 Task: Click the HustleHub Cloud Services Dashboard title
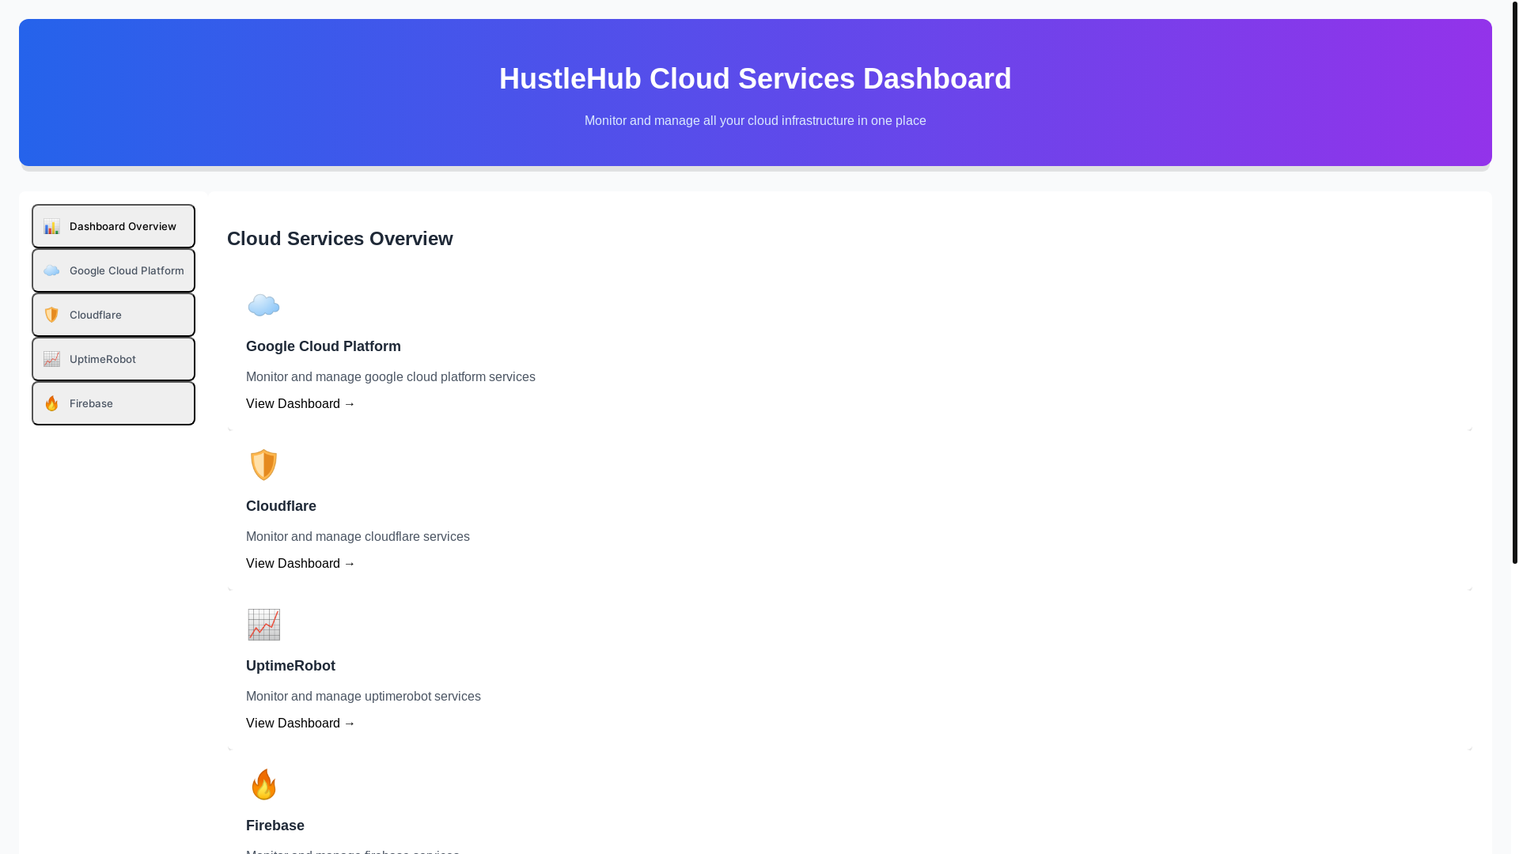756,79
